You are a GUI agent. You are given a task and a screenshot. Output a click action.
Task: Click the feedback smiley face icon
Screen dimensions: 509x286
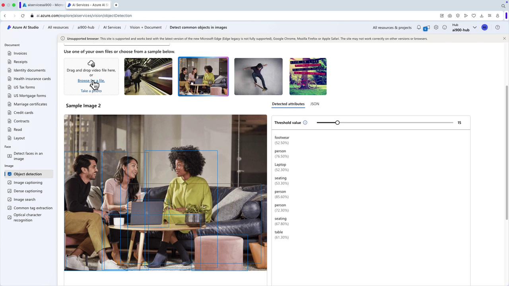point(445,27)
